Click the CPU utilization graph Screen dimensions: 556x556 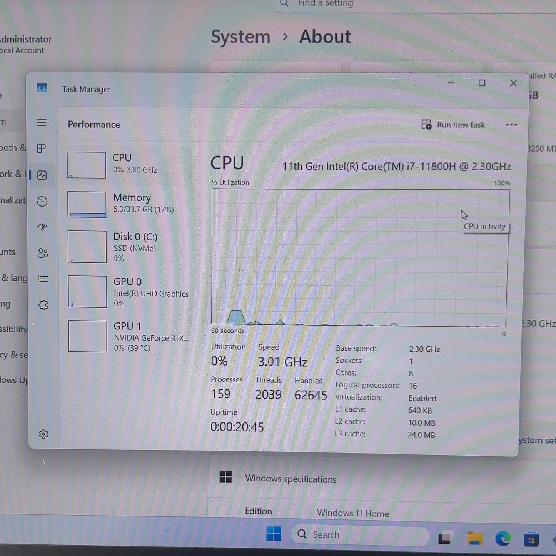point(360,257)
